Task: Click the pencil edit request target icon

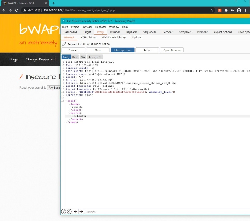Action: pos(64,44)
